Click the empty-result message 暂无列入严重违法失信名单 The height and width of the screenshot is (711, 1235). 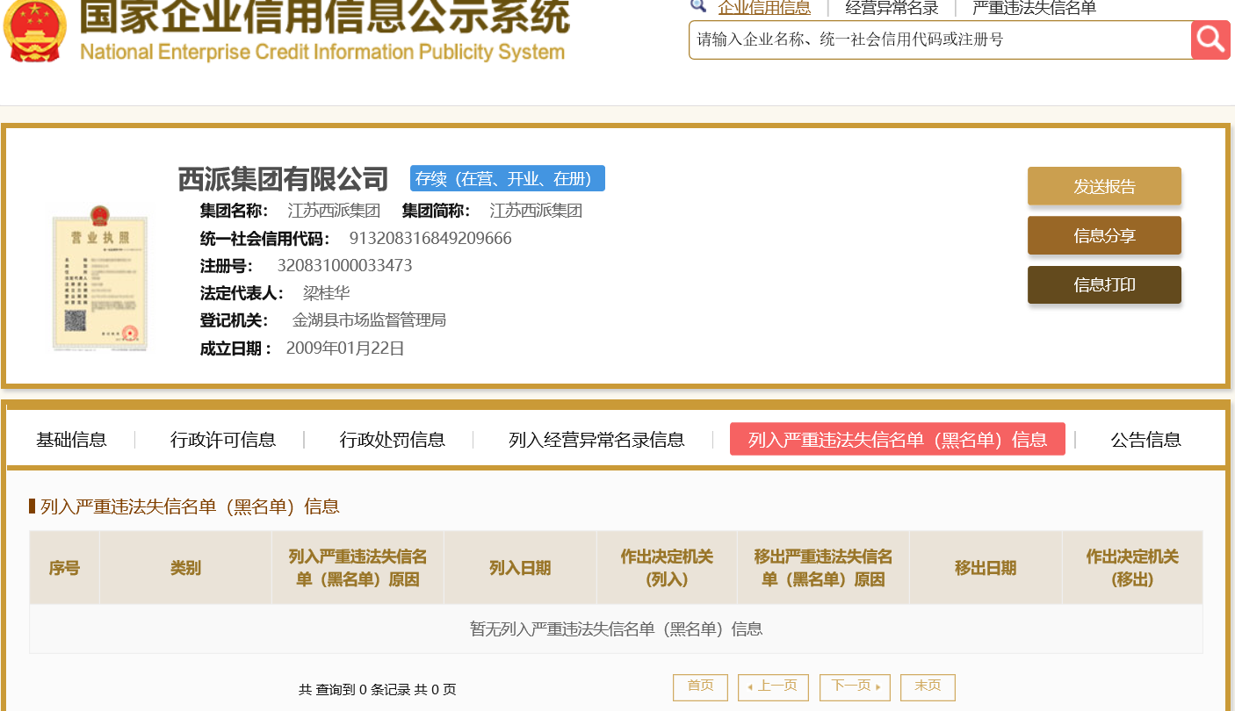(616, 629)
